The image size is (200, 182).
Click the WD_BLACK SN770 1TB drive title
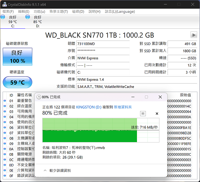[100, 35]
